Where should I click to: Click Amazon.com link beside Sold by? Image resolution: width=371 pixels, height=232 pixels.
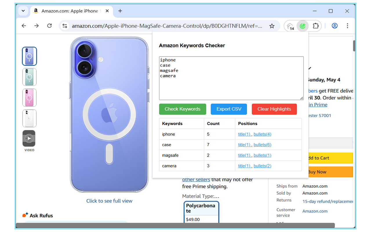315,193
